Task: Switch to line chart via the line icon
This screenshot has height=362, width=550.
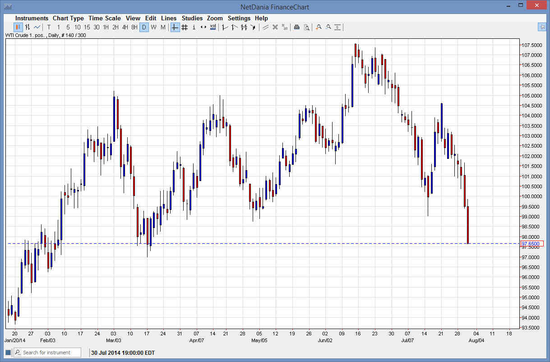Action: click(x=37, y=27)
